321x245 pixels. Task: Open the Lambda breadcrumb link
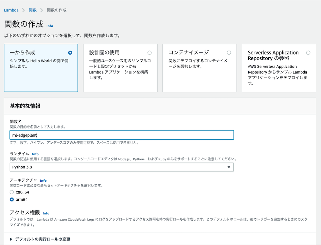tap(11, 10)
